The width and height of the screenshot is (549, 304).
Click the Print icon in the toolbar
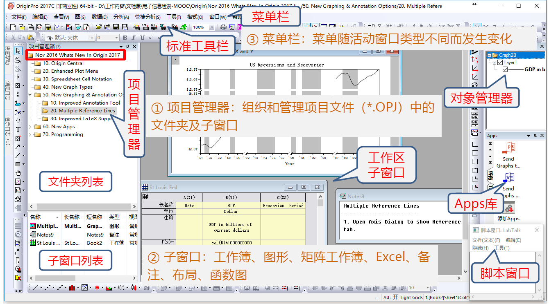[223, 27]
